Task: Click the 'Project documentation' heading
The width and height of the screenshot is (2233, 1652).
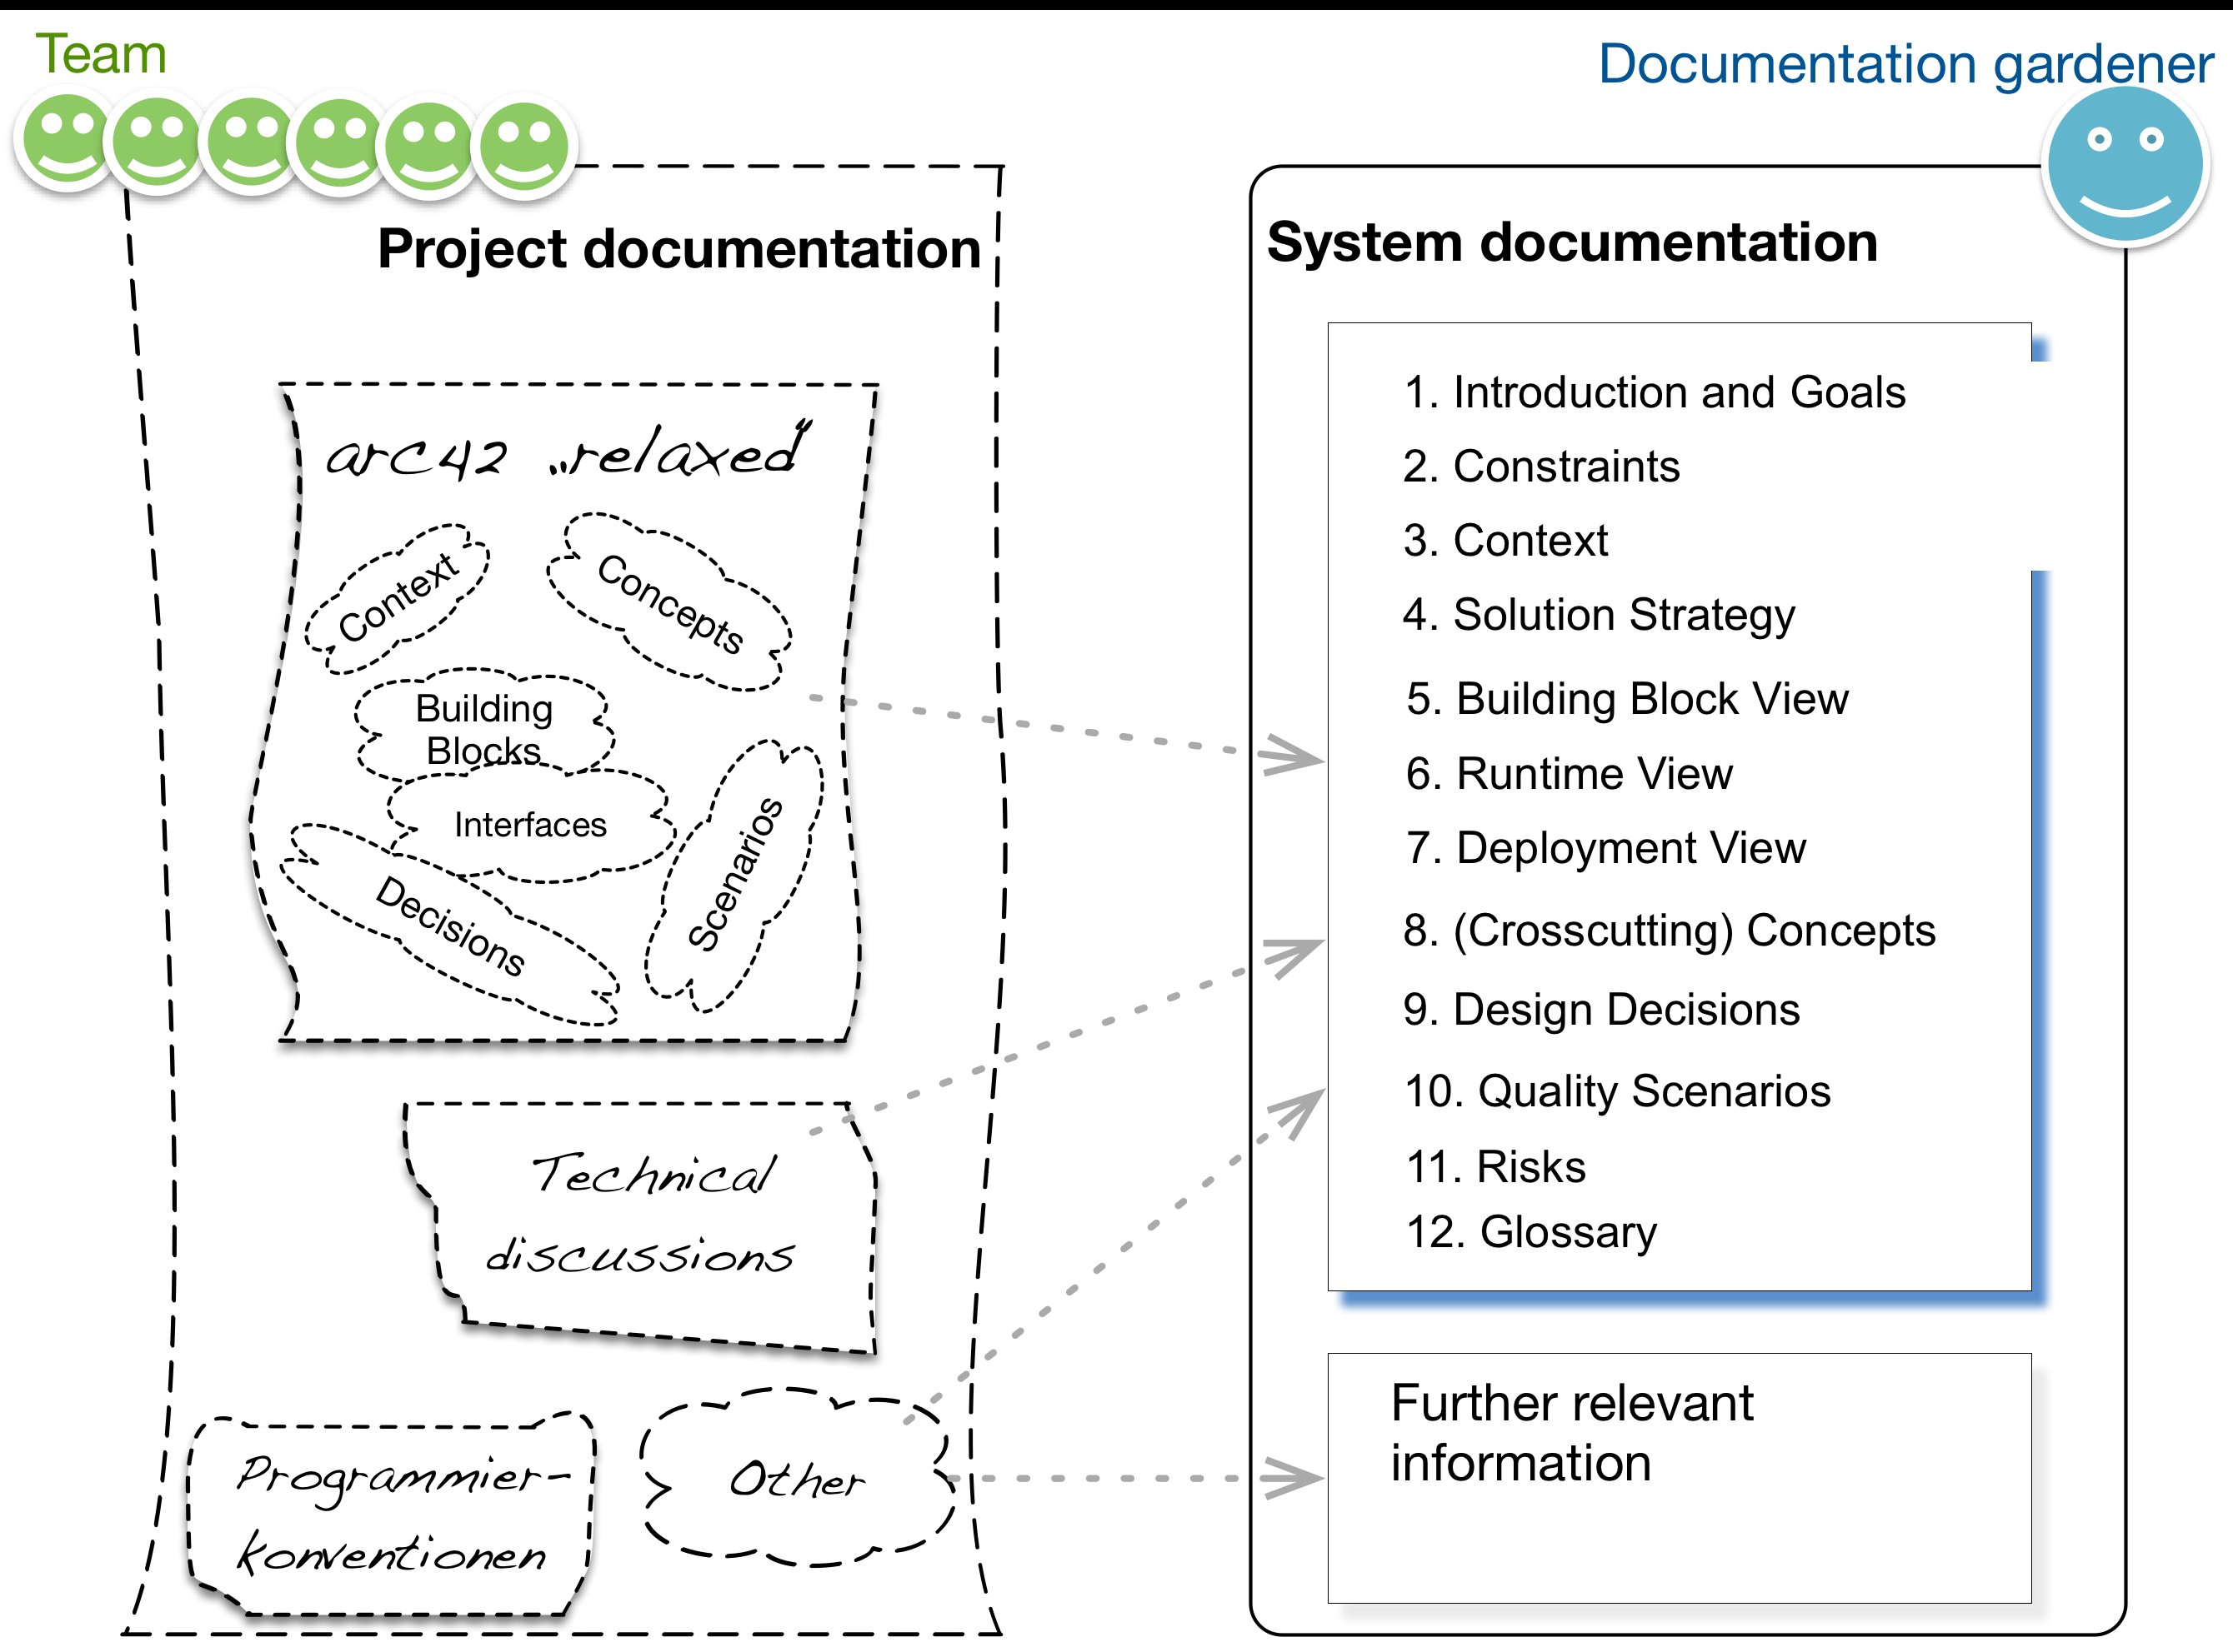Action: click(x=678, y=248)
